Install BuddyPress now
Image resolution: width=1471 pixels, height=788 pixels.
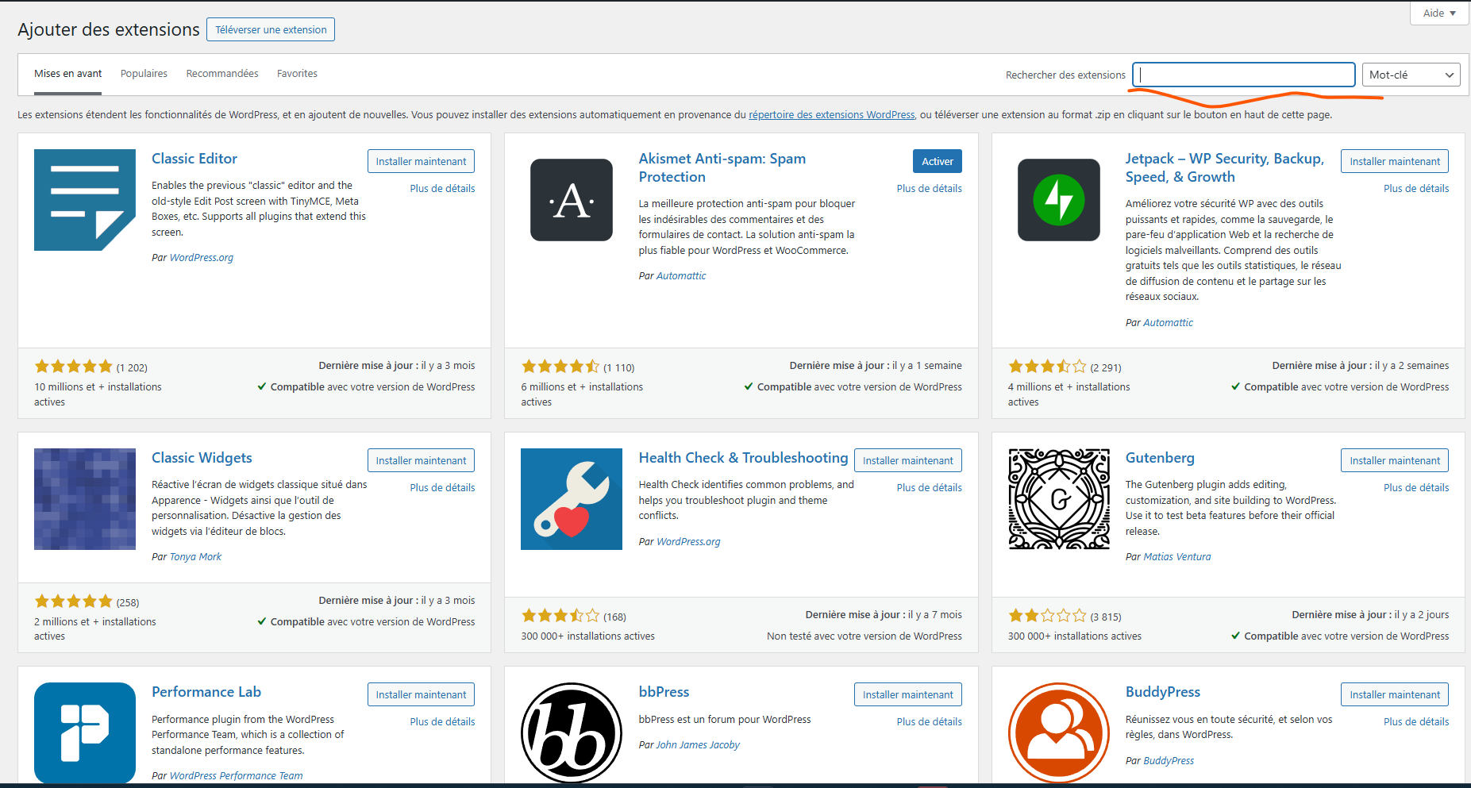[1395, 694]
